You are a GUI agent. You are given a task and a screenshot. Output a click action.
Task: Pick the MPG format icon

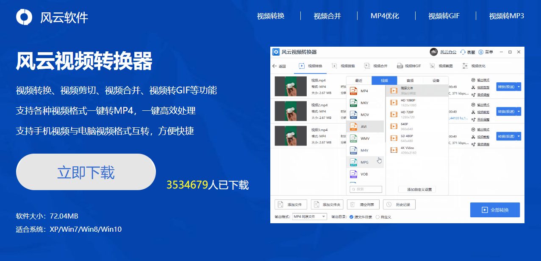click(x=353, y=162)
